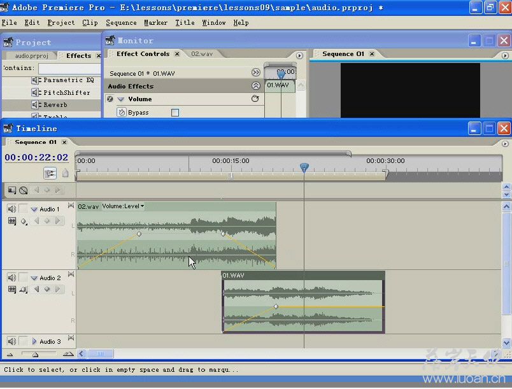
Task: Click the show/hide timeline view double-arrow button
Action: 255,73
